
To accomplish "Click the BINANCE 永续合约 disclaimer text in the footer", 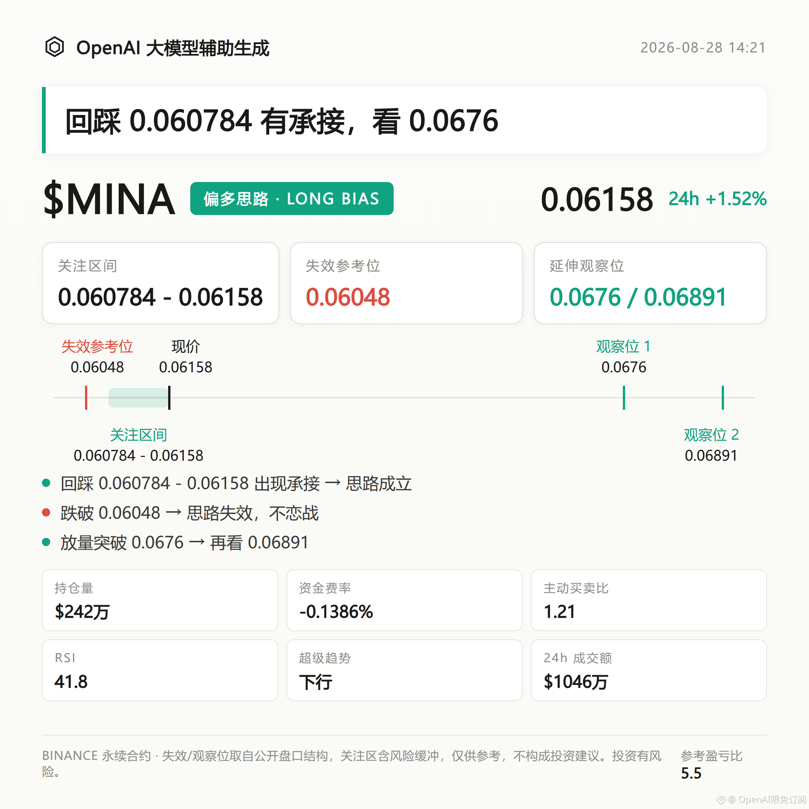I will point(352,763).
